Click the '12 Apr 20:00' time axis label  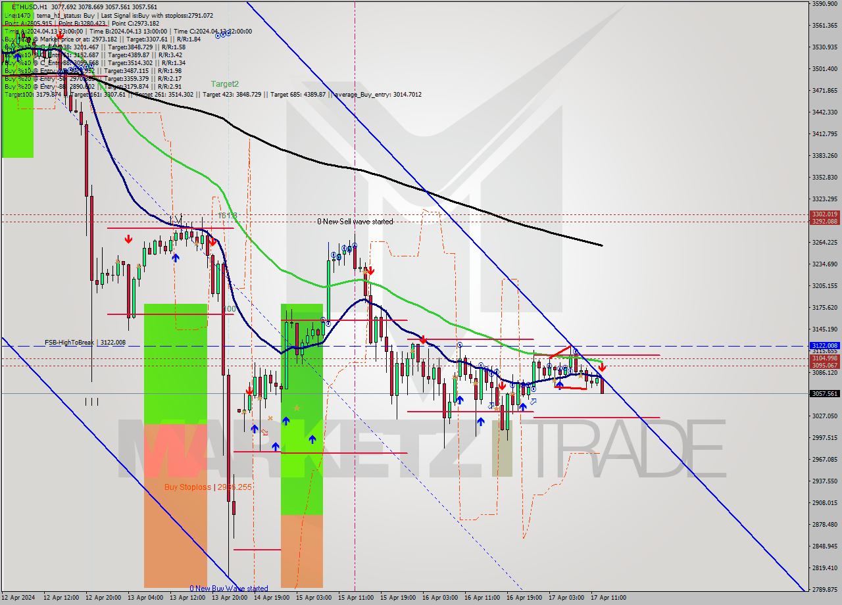tap(103, 598)
